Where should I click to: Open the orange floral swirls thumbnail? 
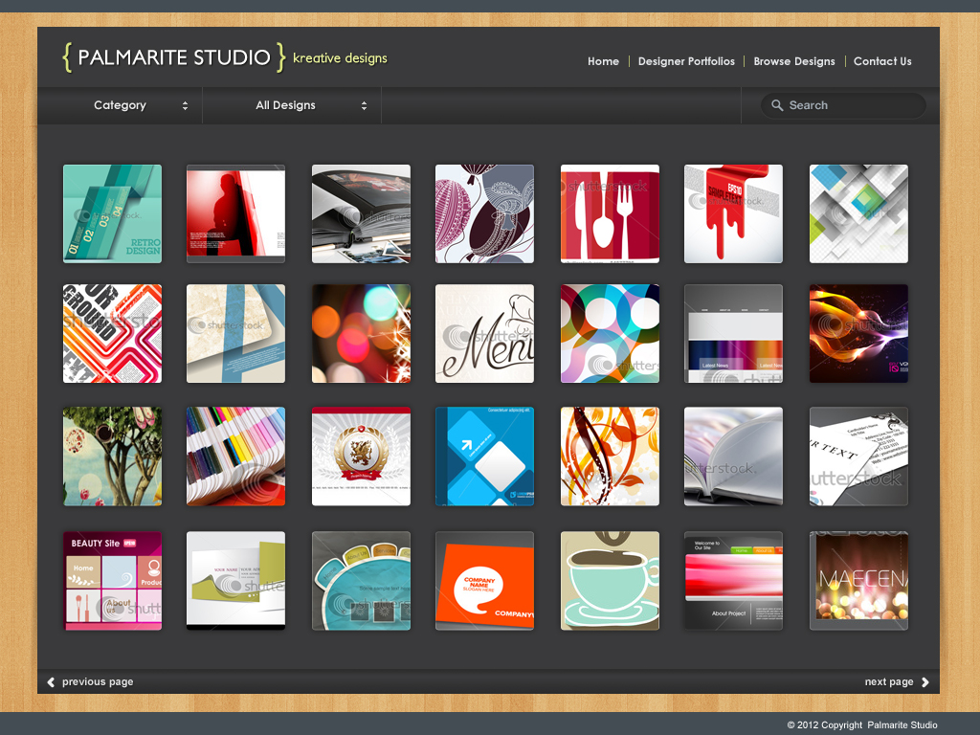(610, 457)
